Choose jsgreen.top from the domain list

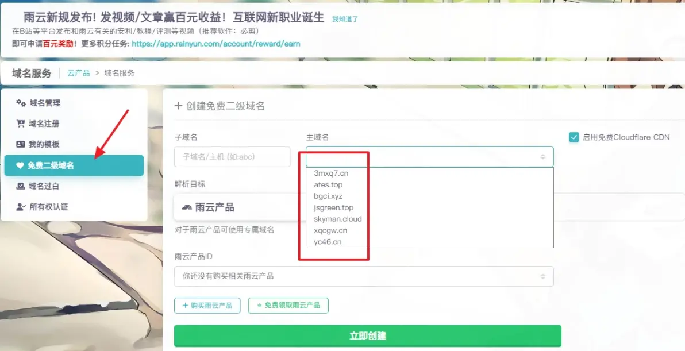pyautogui.click(x=334, y=207)
